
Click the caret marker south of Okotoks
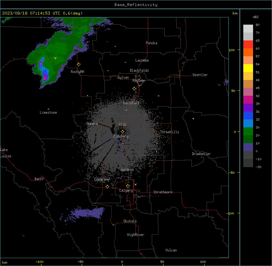(x=114, y=225)
